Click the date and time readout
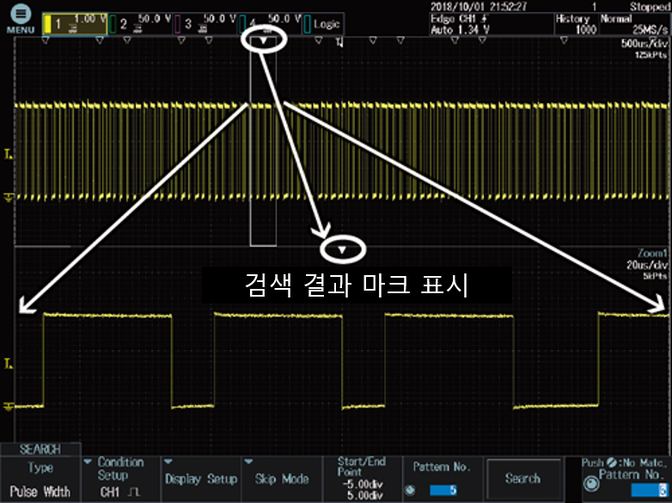This screenshot has height=503, width=672. (x=479, y=6)
